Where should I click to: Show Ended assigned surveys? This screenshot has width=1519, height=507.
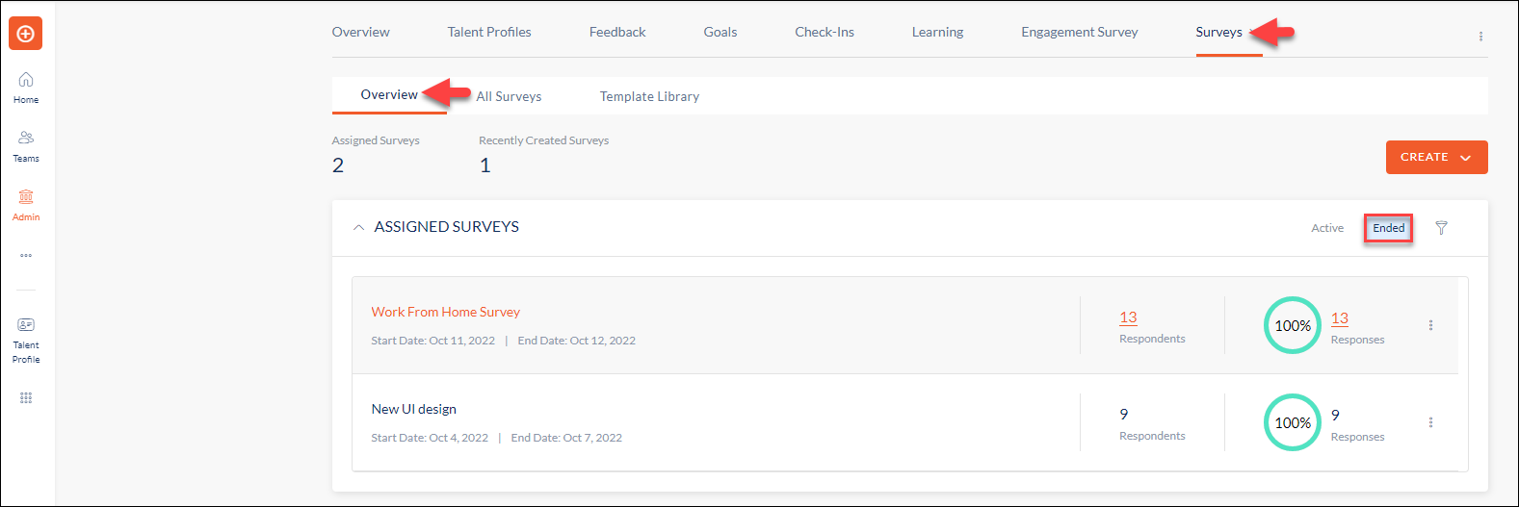point(1388,228)
